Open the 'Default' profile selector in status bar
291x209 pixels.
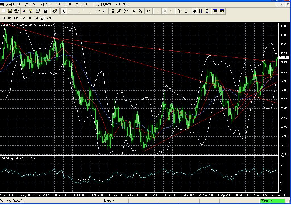(109, 201)
